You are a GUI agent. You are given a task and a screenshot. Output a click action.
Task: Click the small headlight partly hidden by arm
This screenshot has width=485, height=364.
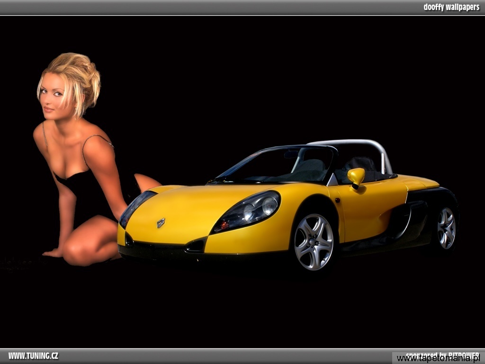[134, 207]
